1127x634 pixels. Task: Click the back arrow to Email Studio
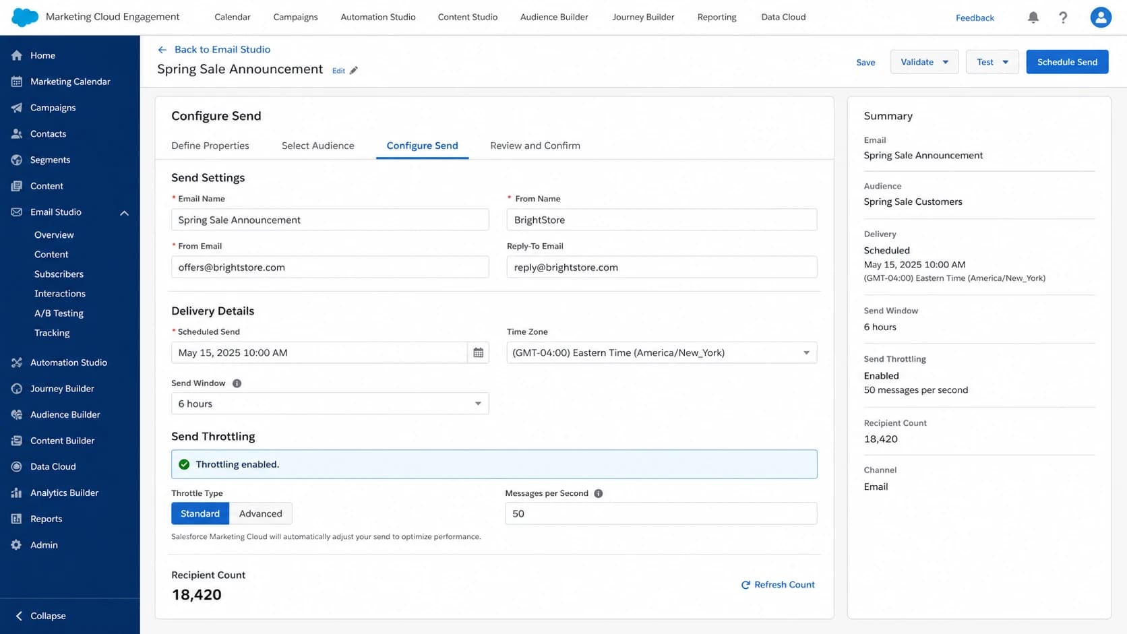162,50
